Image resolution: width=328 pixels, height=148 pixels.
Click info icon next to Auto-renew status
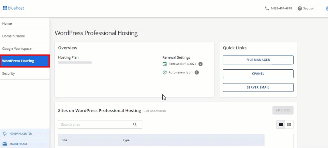pyautogui.click(x=197, y=73)
